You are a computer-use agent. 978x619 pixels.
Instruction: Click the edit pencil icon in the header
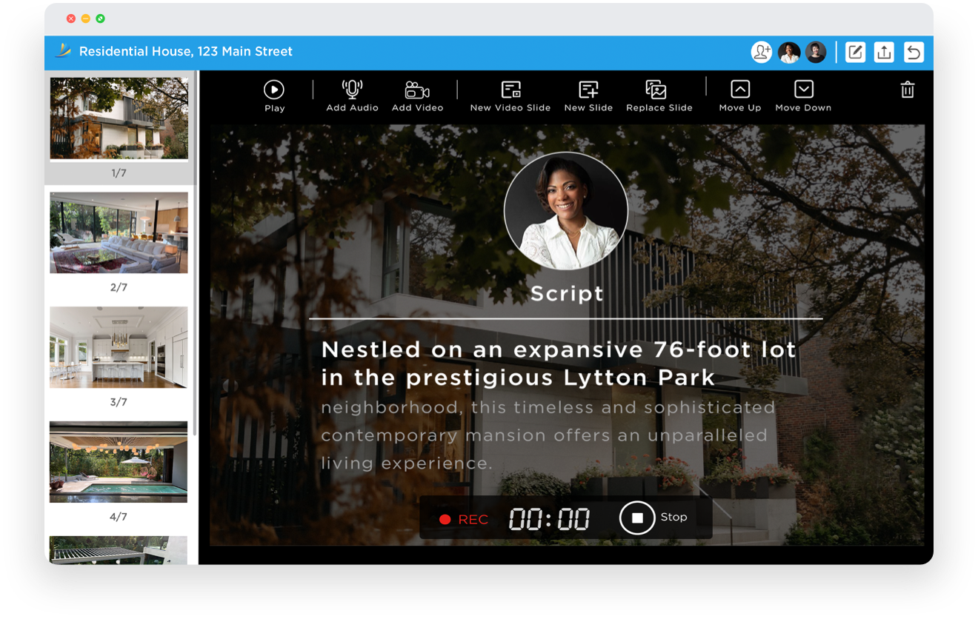coord(855,52)
